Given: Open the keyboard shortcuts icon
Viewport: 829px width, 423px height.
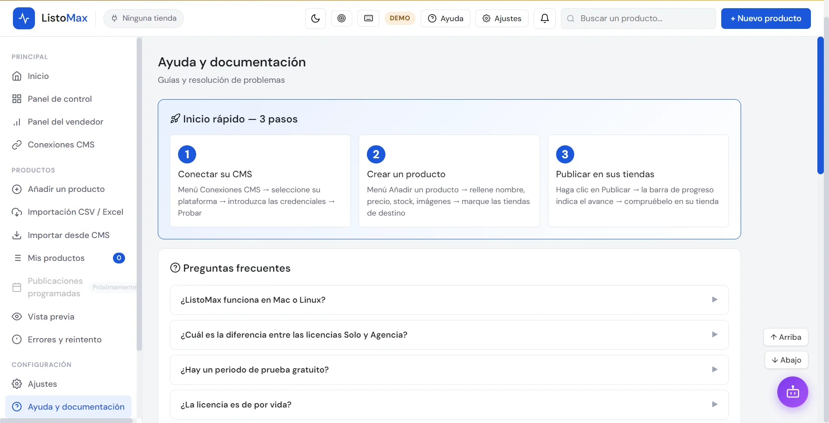Looking at the screenshot, I should click(369, 19).
